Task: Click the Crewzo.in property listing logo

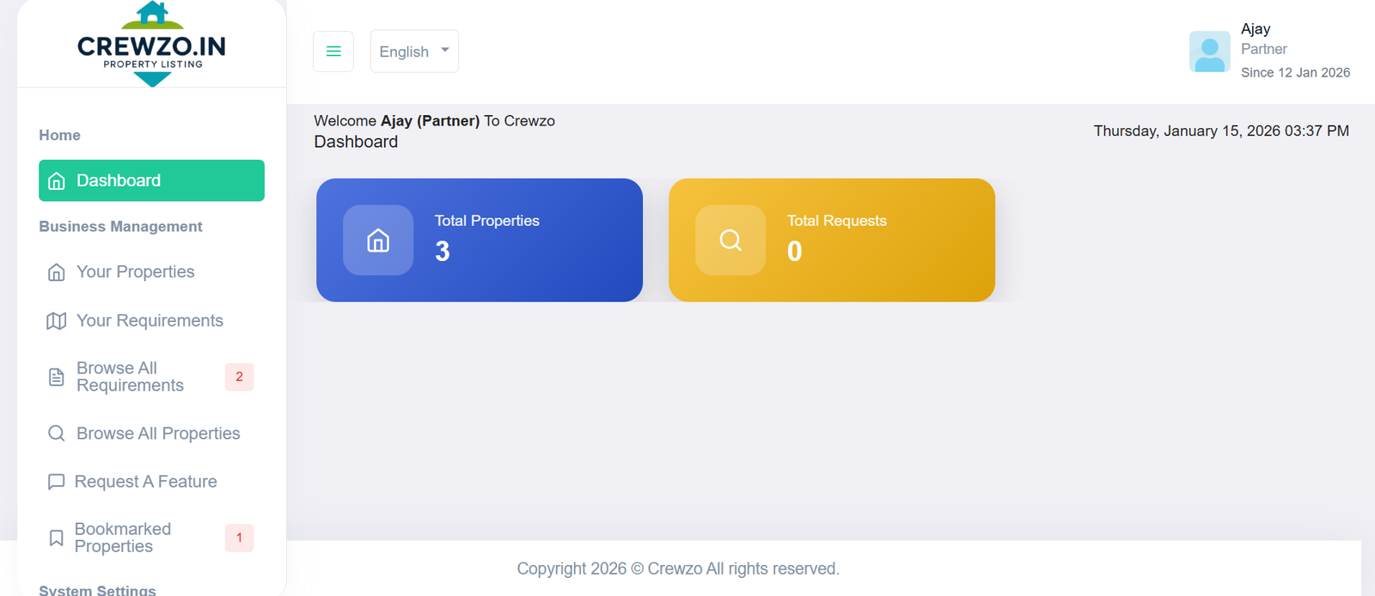Action: [152, 45]
